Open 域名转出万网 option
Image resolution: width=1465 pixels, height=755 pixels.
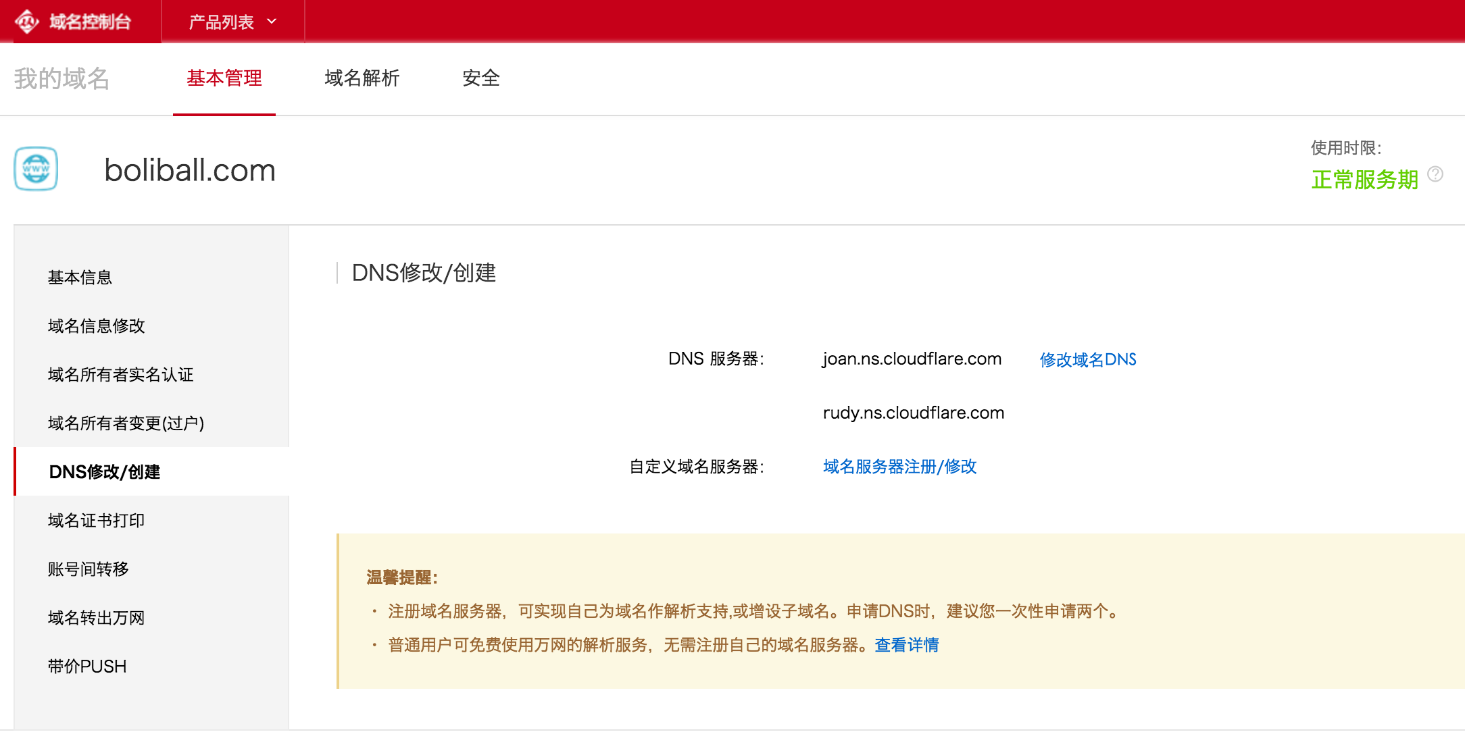click(96, 618)
